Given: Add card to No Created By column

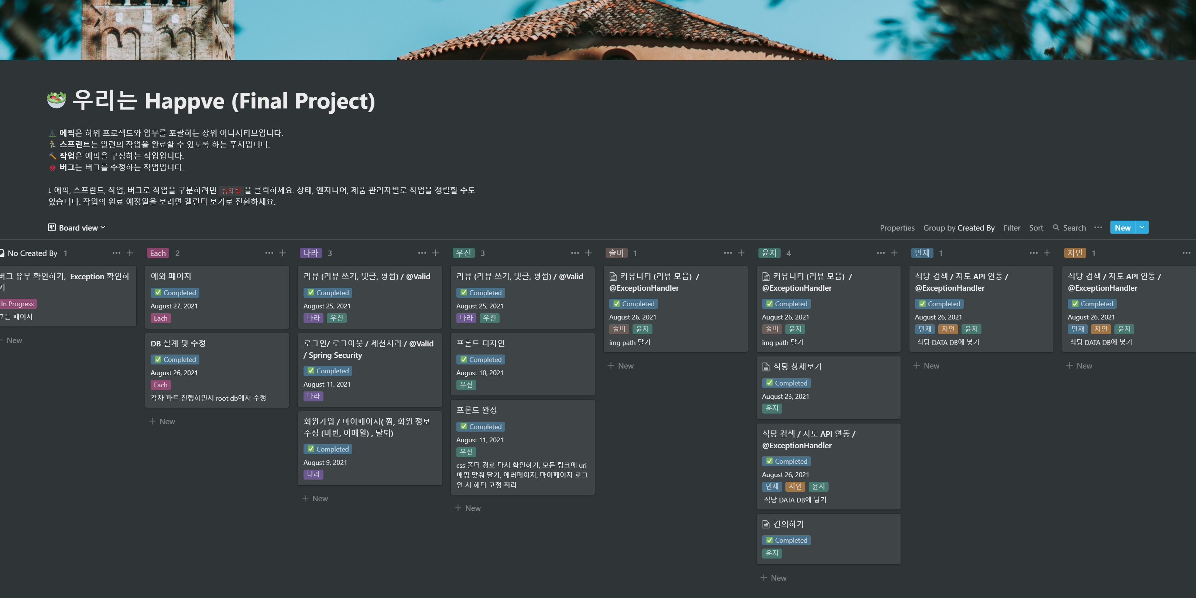Looking at the screenshot, I should click(130, 253).
